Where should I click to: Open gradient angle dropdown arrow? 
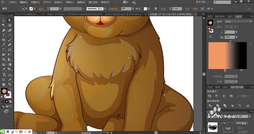click(236, 32)
